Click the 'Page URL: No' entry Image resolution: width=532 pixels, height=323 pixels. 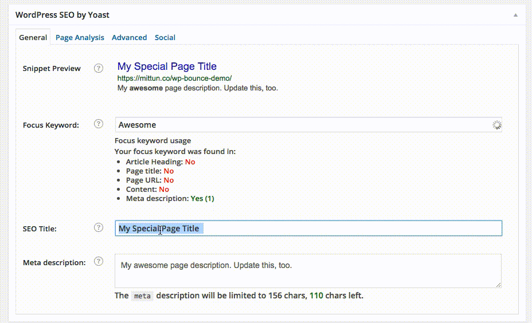[150, 180]
